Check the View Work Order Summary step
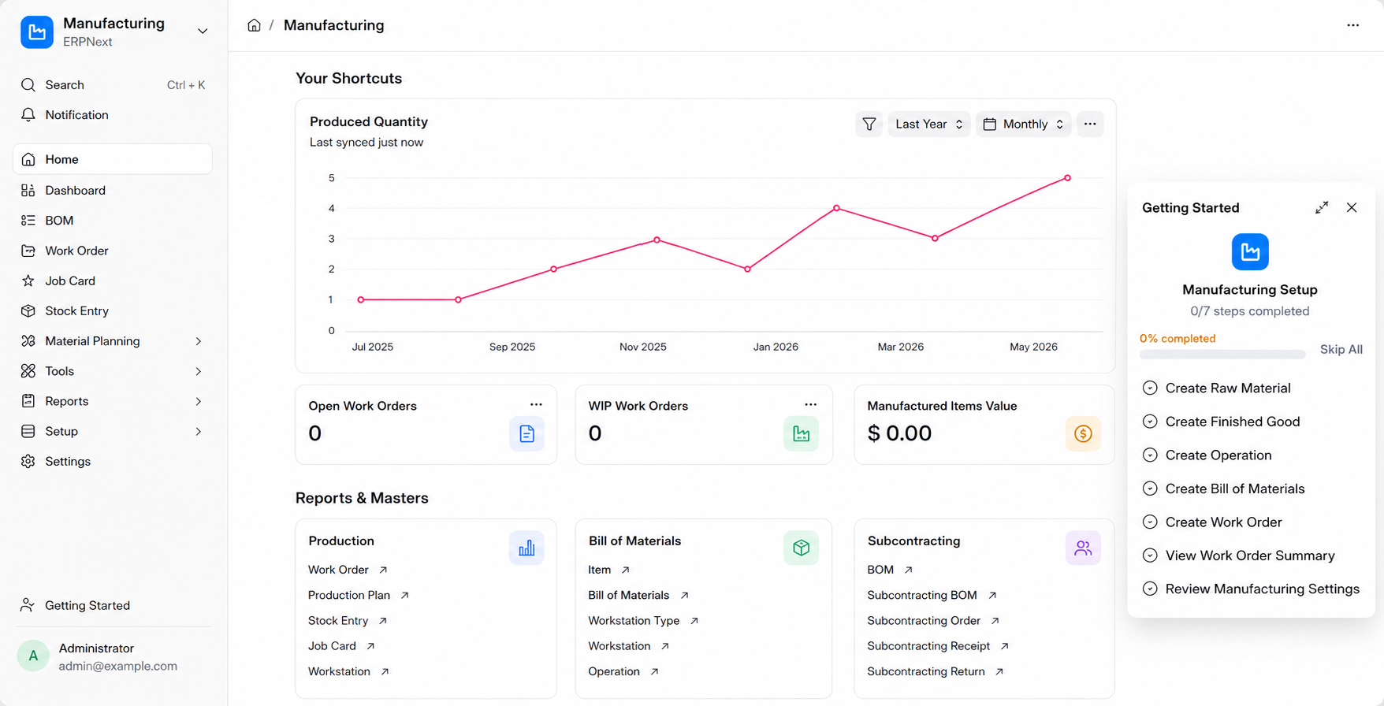The image size is (1384, 706). tap(1150, 556)
